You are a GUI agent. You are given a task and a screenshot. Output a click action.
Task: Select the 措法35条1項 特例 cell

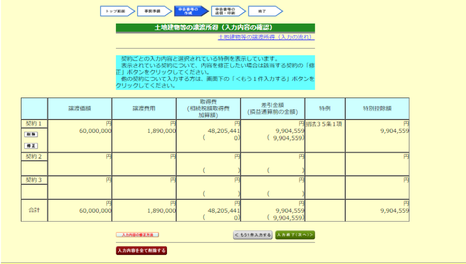pos(324,124)
